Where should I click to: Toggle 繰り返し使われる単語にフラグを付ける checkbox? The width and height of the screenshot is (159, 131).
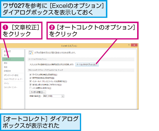[x=30, y=85]
